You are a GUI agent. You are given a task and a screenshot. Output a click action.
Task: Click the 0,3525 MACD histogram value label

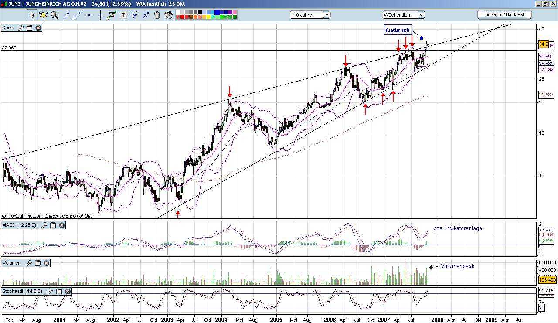(546, 241)
